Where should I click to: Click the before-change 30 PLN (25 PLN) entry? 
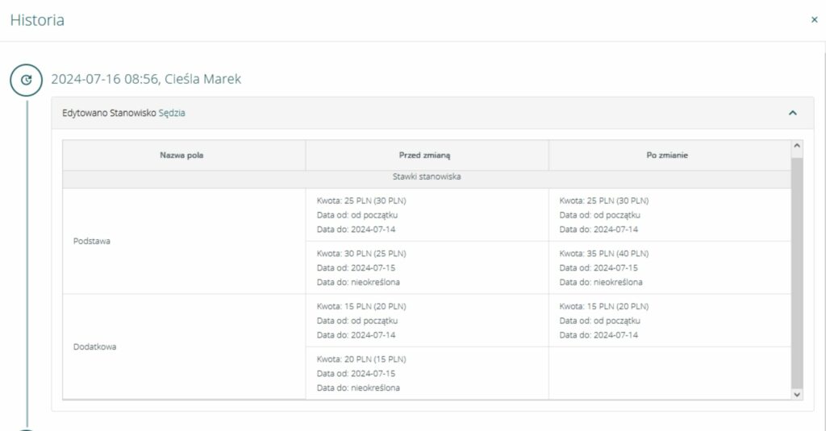(361, 254)
